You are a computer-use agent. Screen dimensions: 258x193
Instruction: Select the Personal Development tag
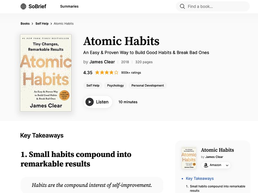pos(148,86)
